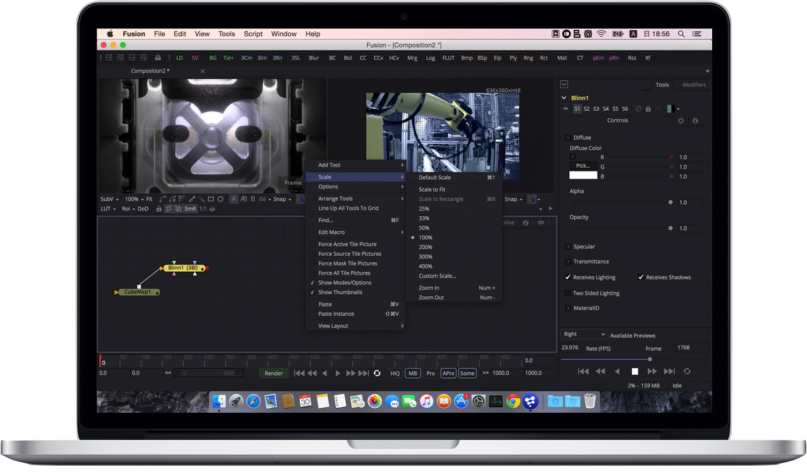Image resolution: width=807 pixels, height=472 pixels.
Task: Toggle Receives Lighting checkbox
Action: point(568,277)
